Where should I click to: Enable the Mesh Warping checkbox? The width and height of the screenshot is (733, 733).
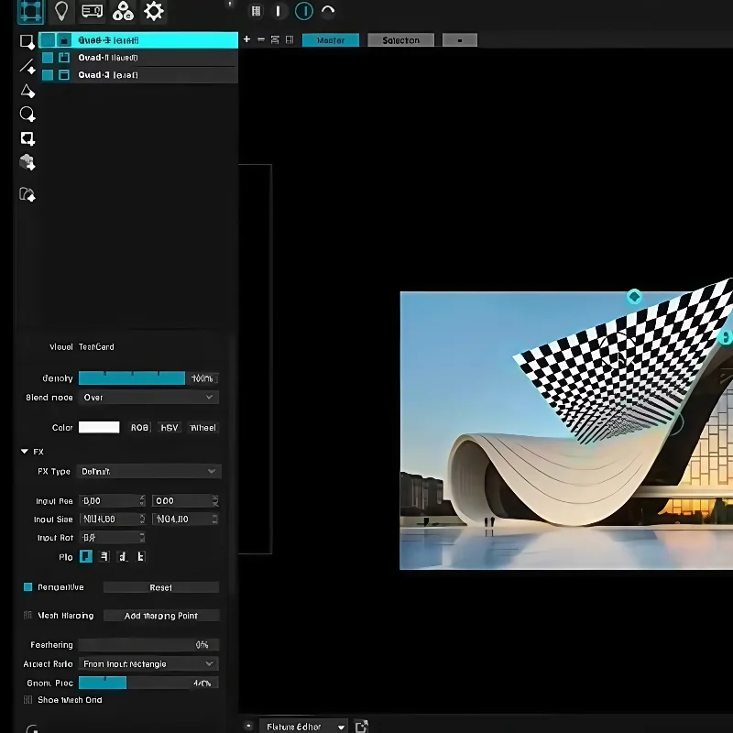(x=28, y=615)
